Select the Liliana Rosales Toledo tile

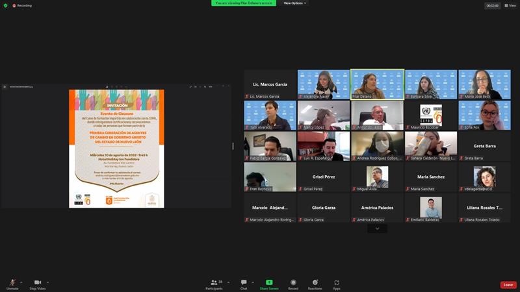pyautogui.click(x=484, y=208)
